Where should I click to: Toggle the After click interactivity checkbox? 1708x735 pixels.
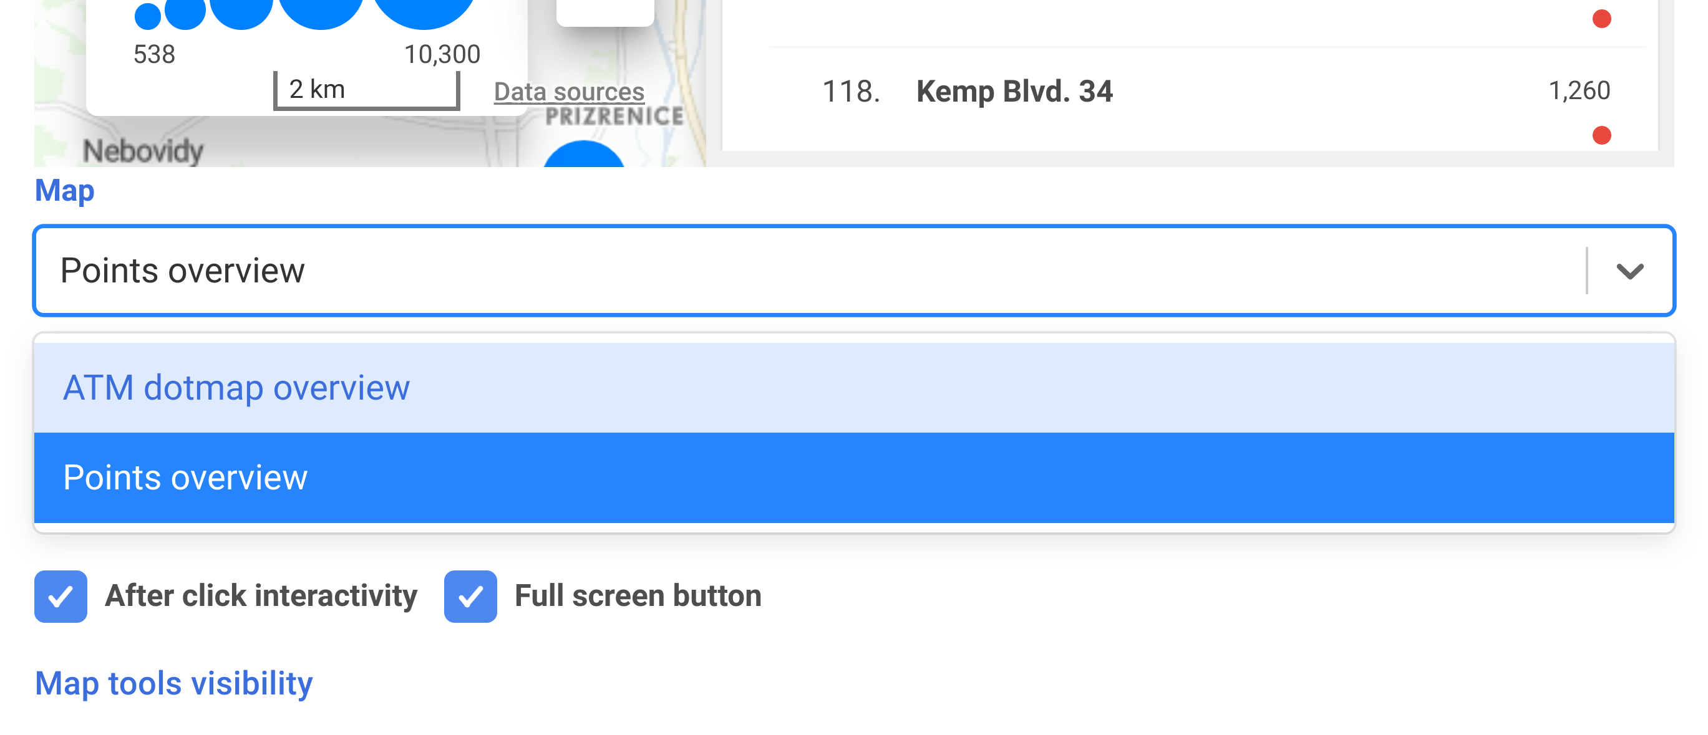61,596
